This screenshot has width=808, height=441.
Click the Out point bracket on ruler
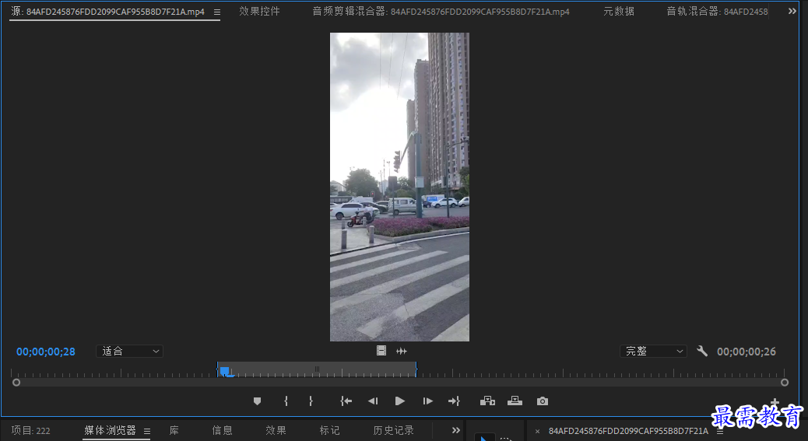[x=416, y=369]
